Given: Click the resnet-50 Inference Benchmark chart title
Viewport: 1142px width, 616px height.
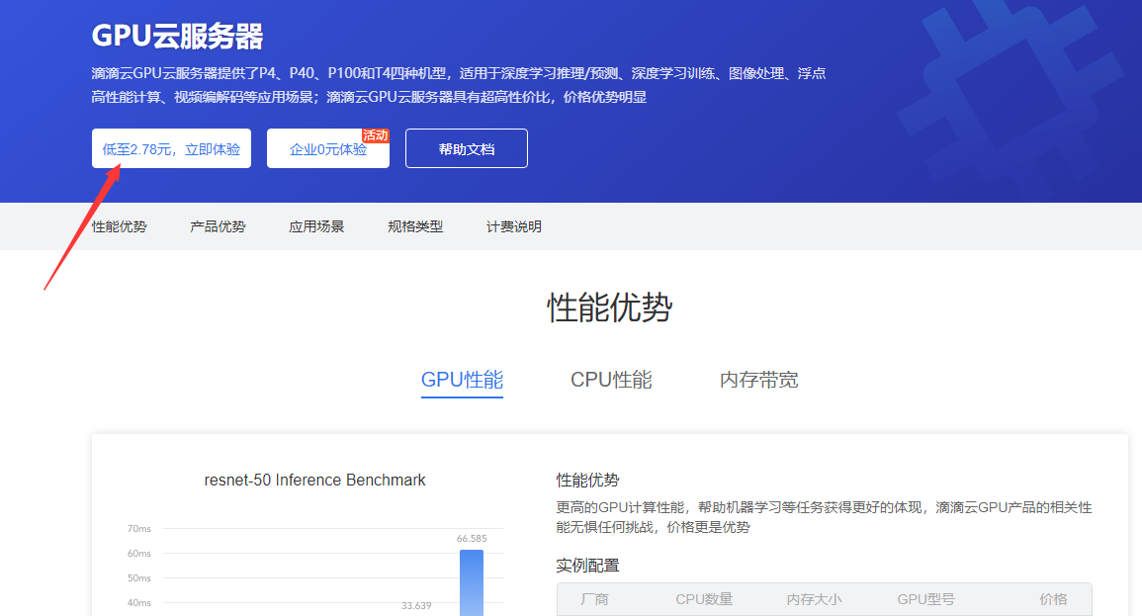Looking at the screenshot, I should (314, 480).
